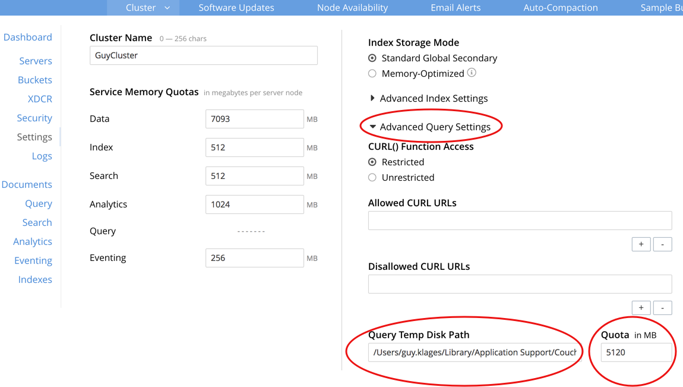683x387 pixels.
Task: Click the Data memory quota field
Action: (x=254, y=119)
